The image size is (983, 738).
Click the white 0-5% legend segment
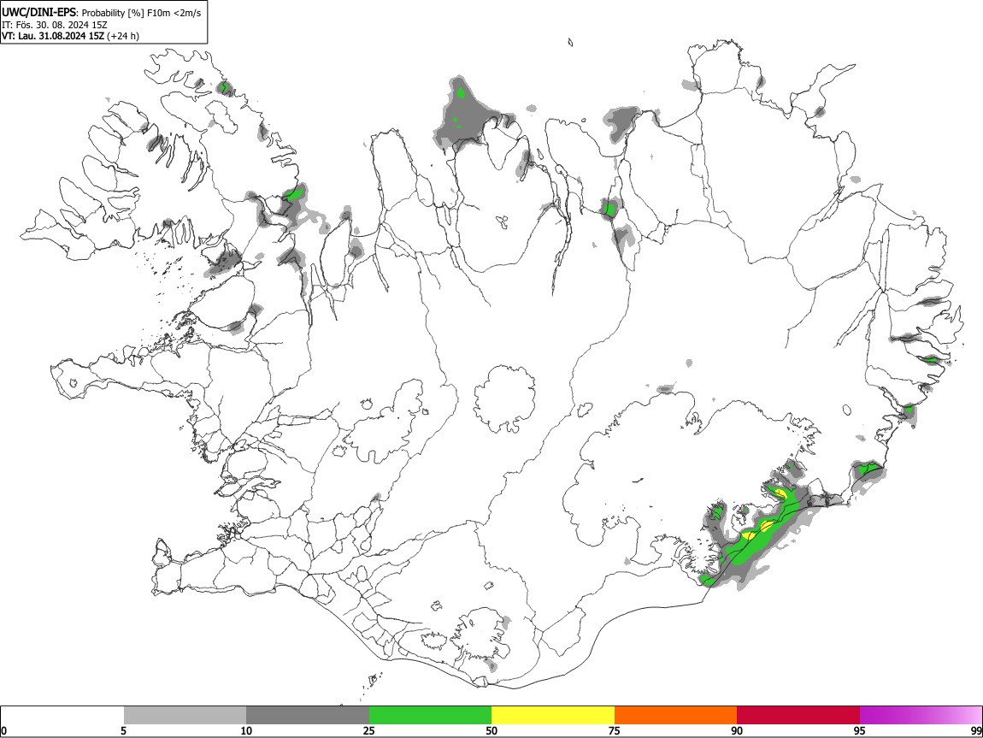[x=62, y=715]
